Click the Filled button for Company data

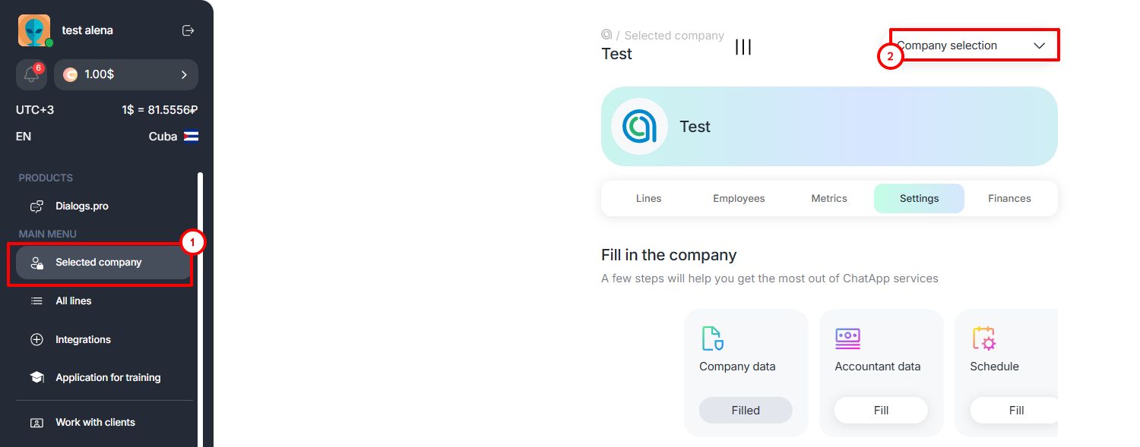click(x=745, y=411)
